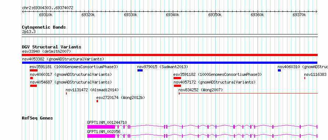Click the 69350k ruler tick label
This screenshot has width=328, height=140.
click(x=215, y=15)
